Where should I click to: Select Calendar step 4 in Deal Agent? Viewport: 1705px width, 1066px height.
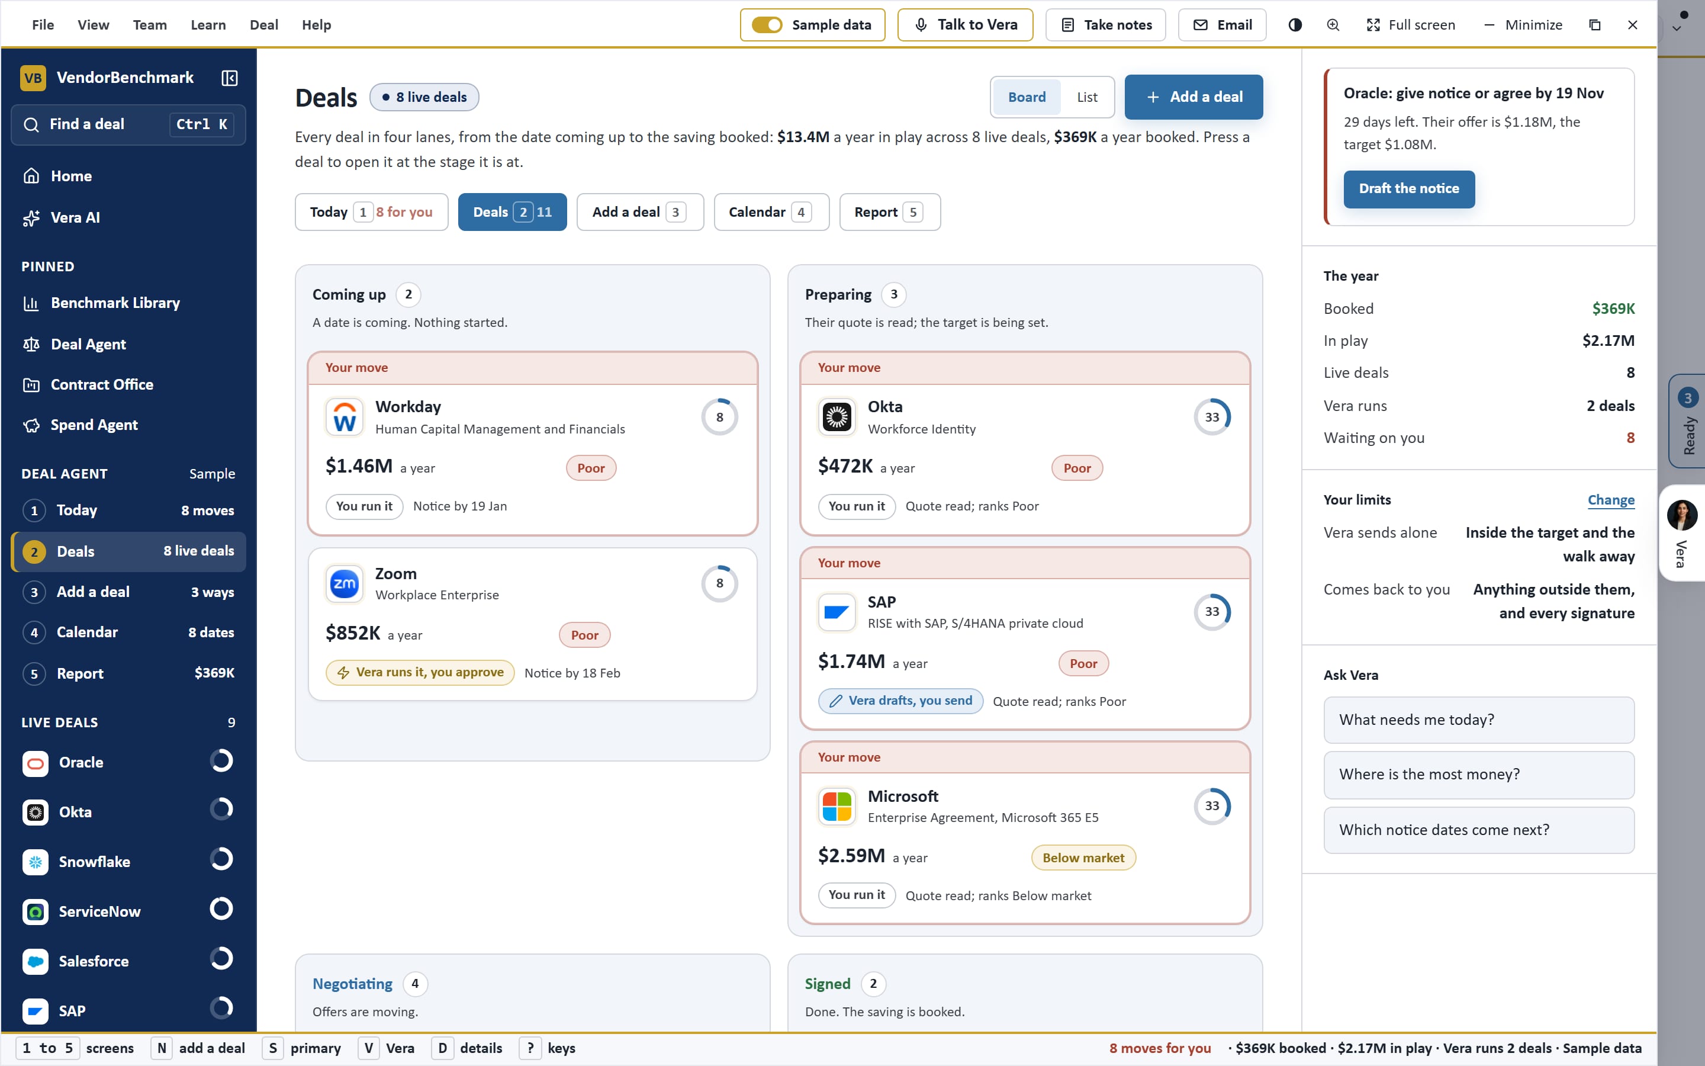(x=128, y=632)
